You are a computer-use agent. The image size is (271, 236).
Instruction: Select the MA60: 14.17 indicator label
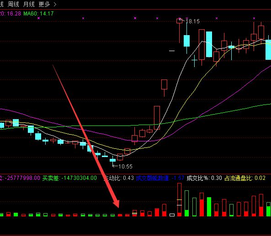(x=38, y=13)
